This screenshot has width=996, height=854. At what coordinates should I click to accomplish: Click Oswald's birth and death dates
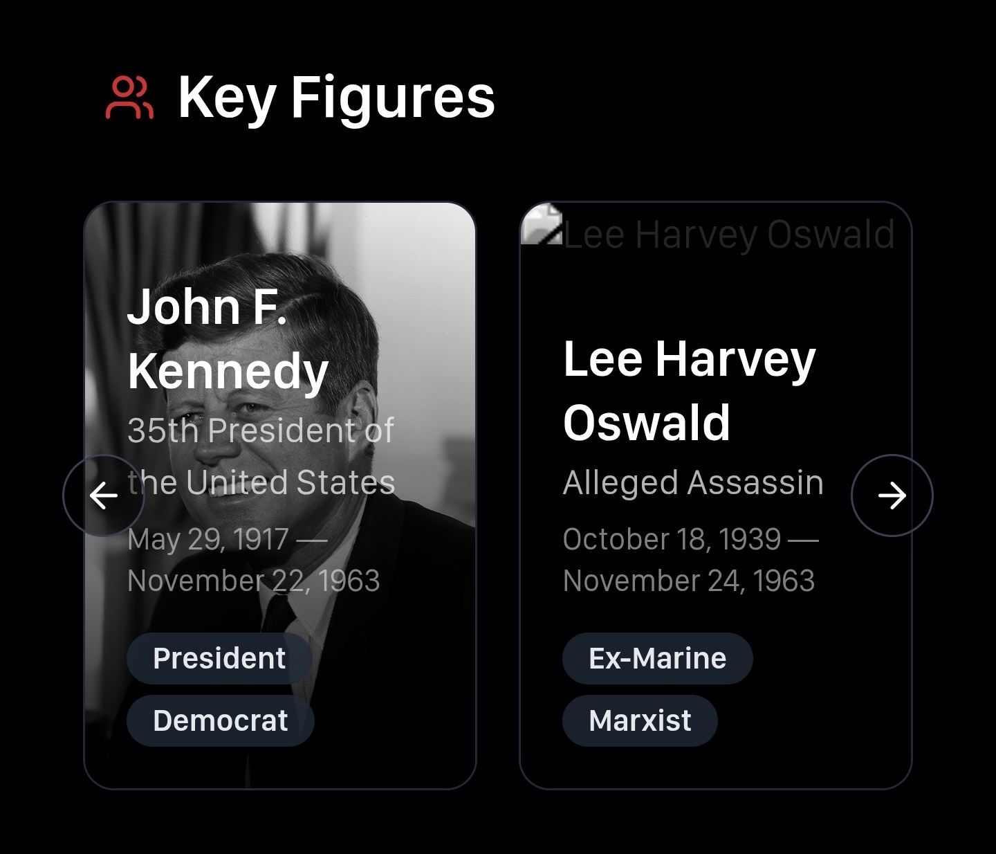pos(692,559)
